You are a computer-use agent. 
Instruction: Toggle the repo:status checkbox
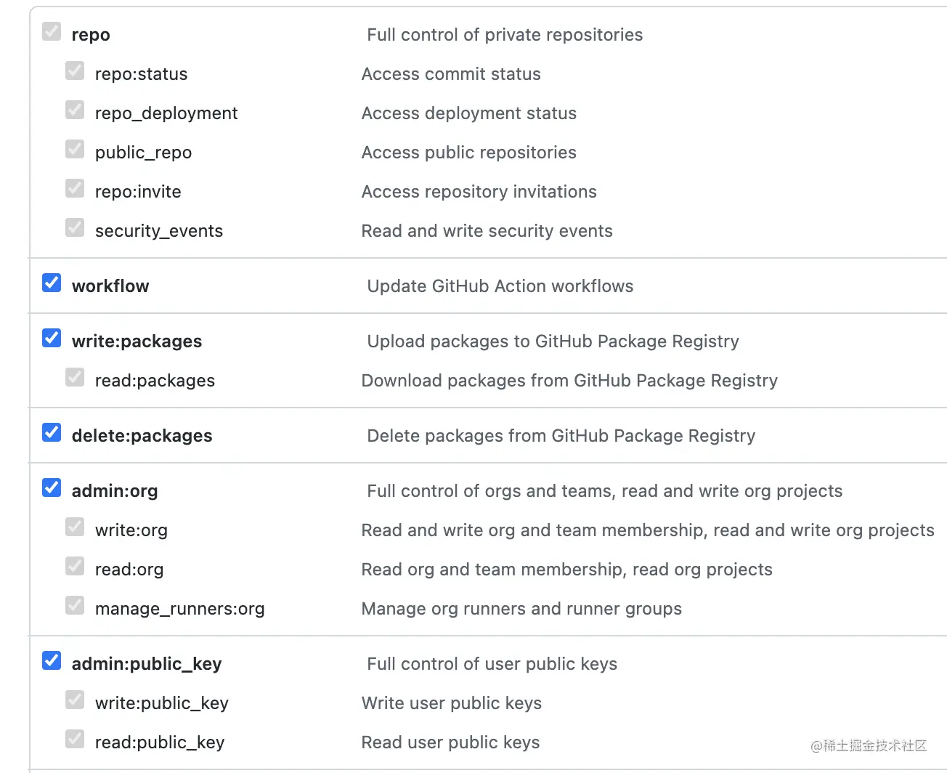tap(75, 70)
